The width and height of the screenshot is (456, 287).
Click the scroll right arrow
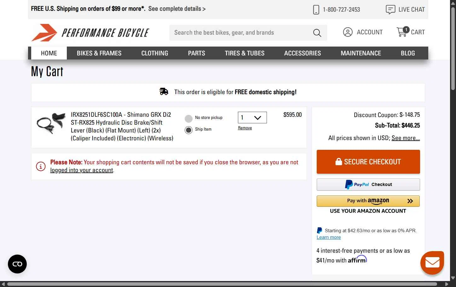447,284
